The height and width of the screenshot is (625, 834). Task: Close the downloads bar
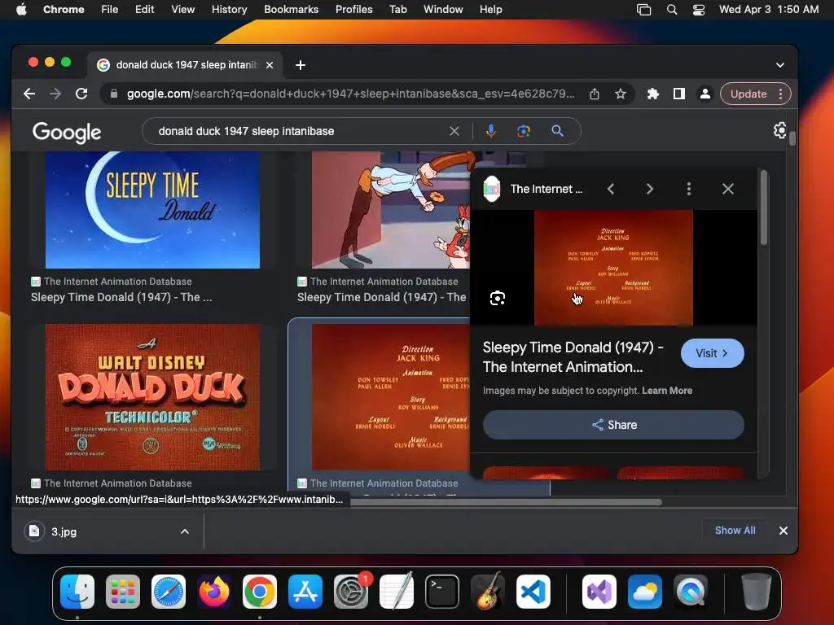click(783, 531)
